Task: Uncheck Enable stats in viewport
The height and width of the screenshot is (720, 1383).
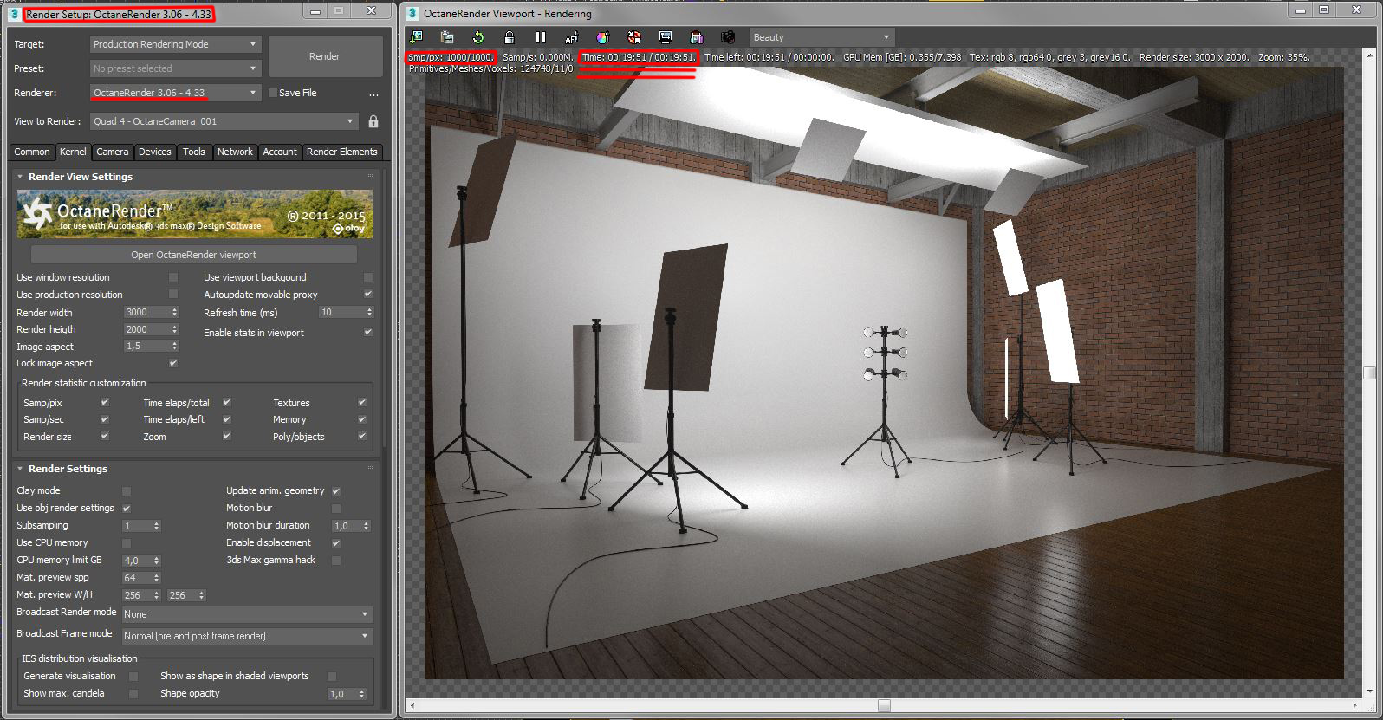Action: (x=368, y=333)
